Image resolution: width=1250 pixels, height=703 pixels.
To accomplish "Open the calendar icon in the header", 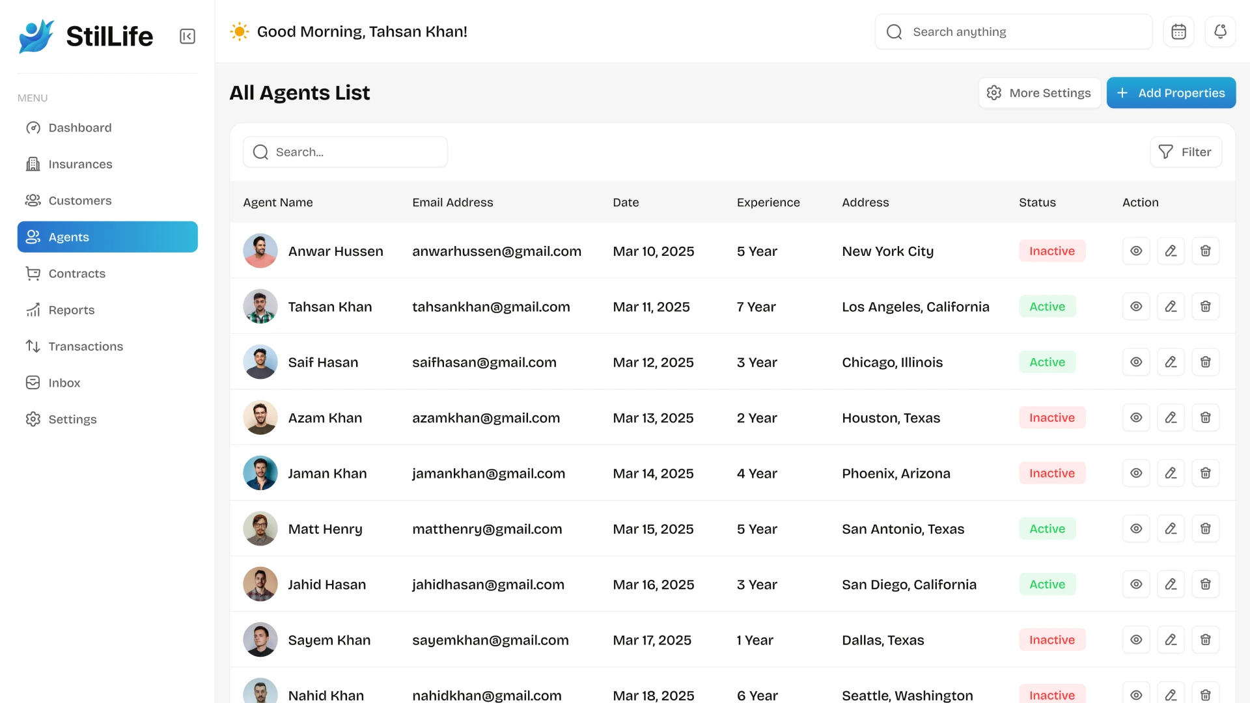I will coord(1178,32).
